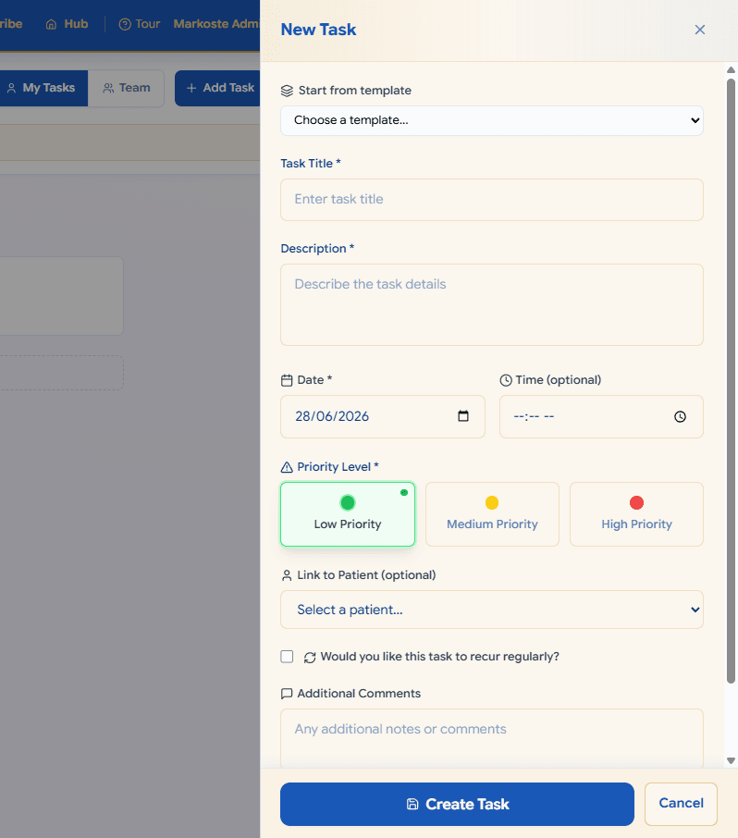The width and height of the screenshot is (738, 838).
Task: Click the Additional Comments text area
Action: click(492, 738)
